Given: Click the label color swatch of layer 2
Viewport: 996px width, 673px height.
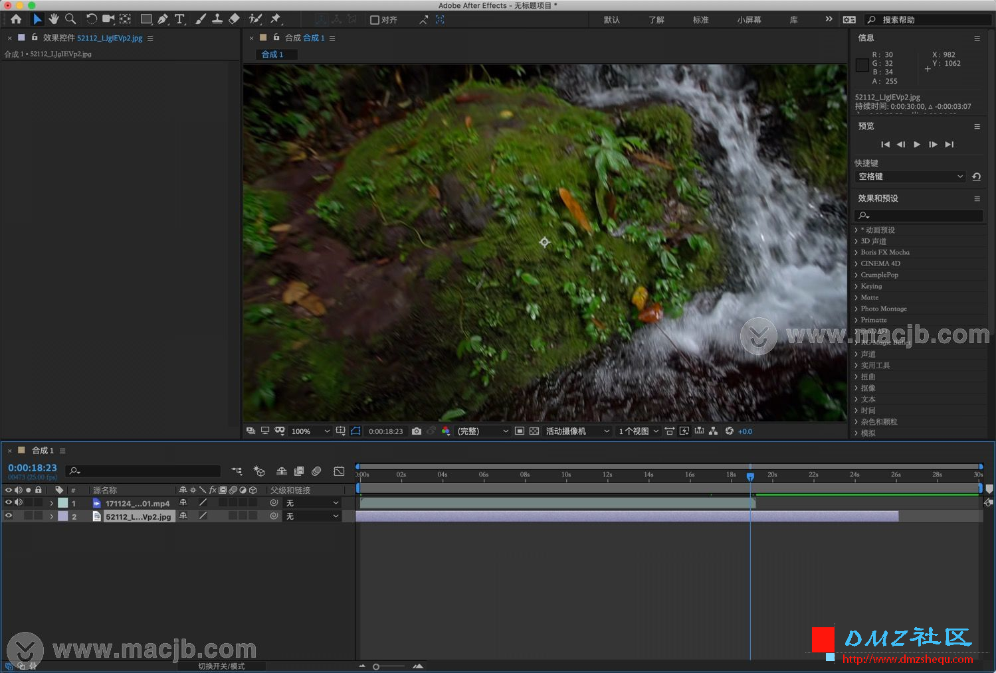Looking at the screenshot, I should tap(62, 516).
